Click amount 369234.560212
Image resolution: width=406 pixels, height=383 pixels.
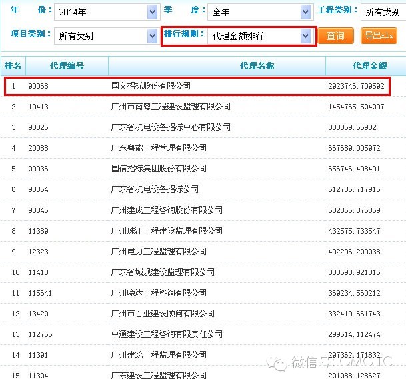[x=355, y=293]
